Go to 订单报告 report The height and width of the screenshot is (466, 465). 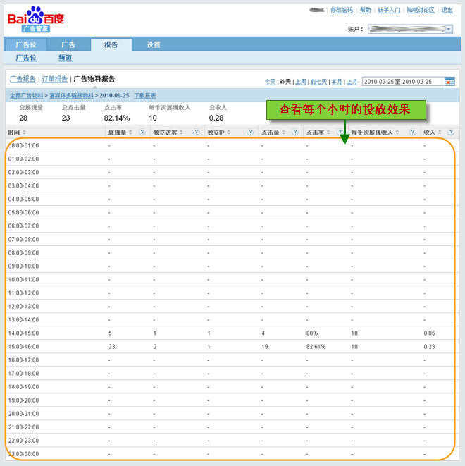click(55, 79)
